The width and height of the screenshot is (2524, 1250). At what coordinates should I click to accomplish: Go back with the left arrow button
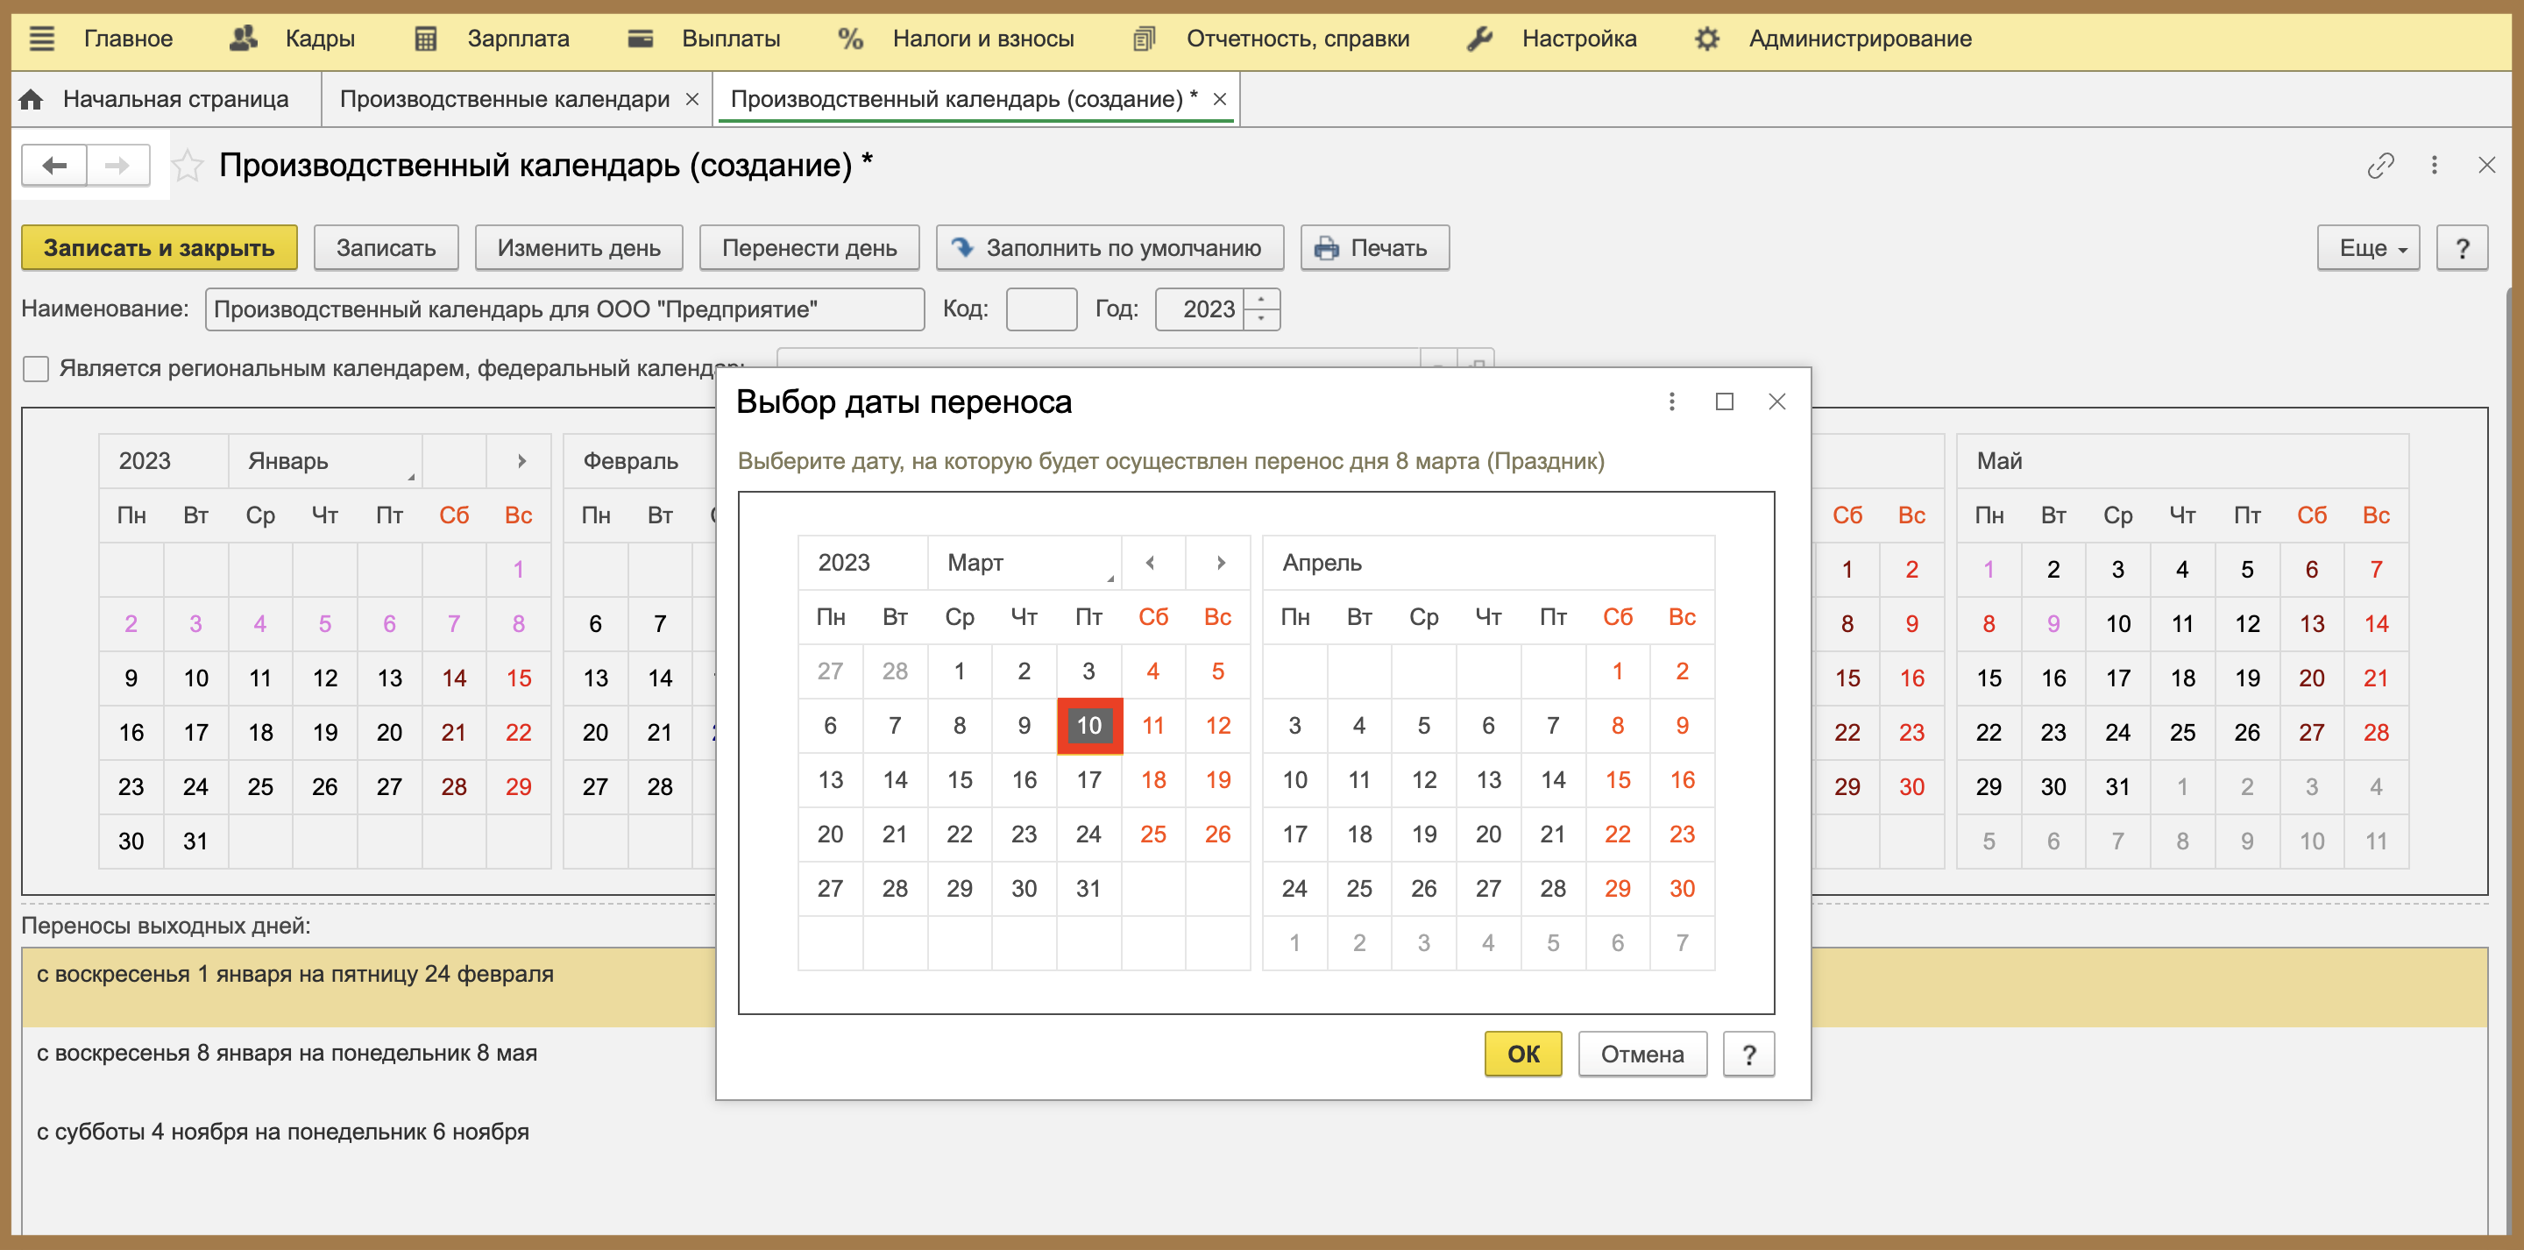tap(55, 166)
